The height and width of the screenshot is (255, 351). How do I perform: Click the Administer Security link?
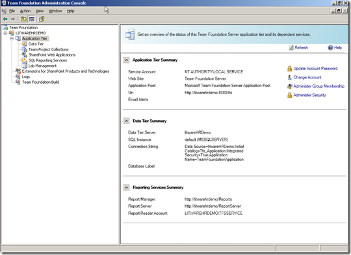coord(309,95)
